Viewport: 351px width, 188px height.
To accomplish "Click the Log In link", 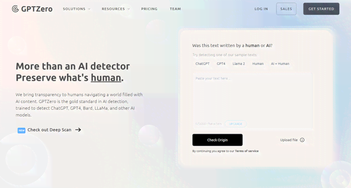I will click(x=261, y=9).
